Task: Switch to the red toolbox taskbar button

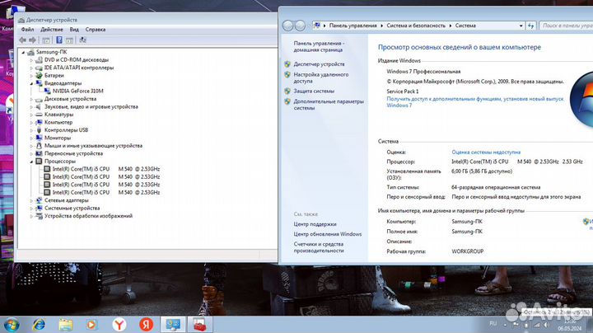Action: click(x=199, y=325)
